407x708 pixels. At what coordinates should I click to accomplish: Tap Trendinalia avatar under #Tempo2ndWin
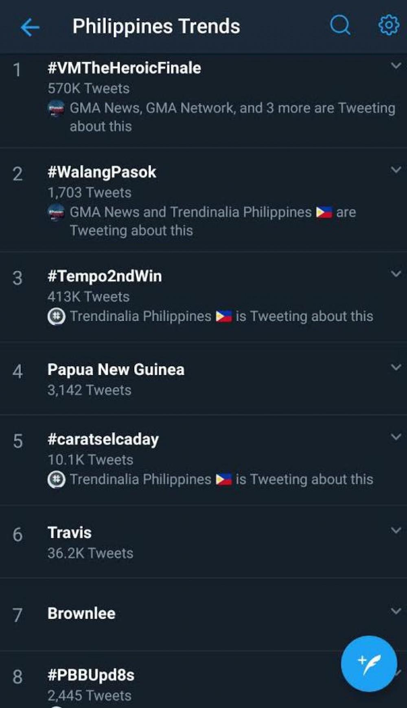click(x=56, y=317)
